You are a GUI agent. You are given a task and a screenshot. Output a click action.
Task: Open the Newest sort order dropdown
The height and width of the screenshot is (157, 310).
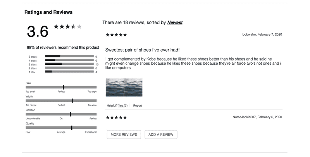[175, 22]
